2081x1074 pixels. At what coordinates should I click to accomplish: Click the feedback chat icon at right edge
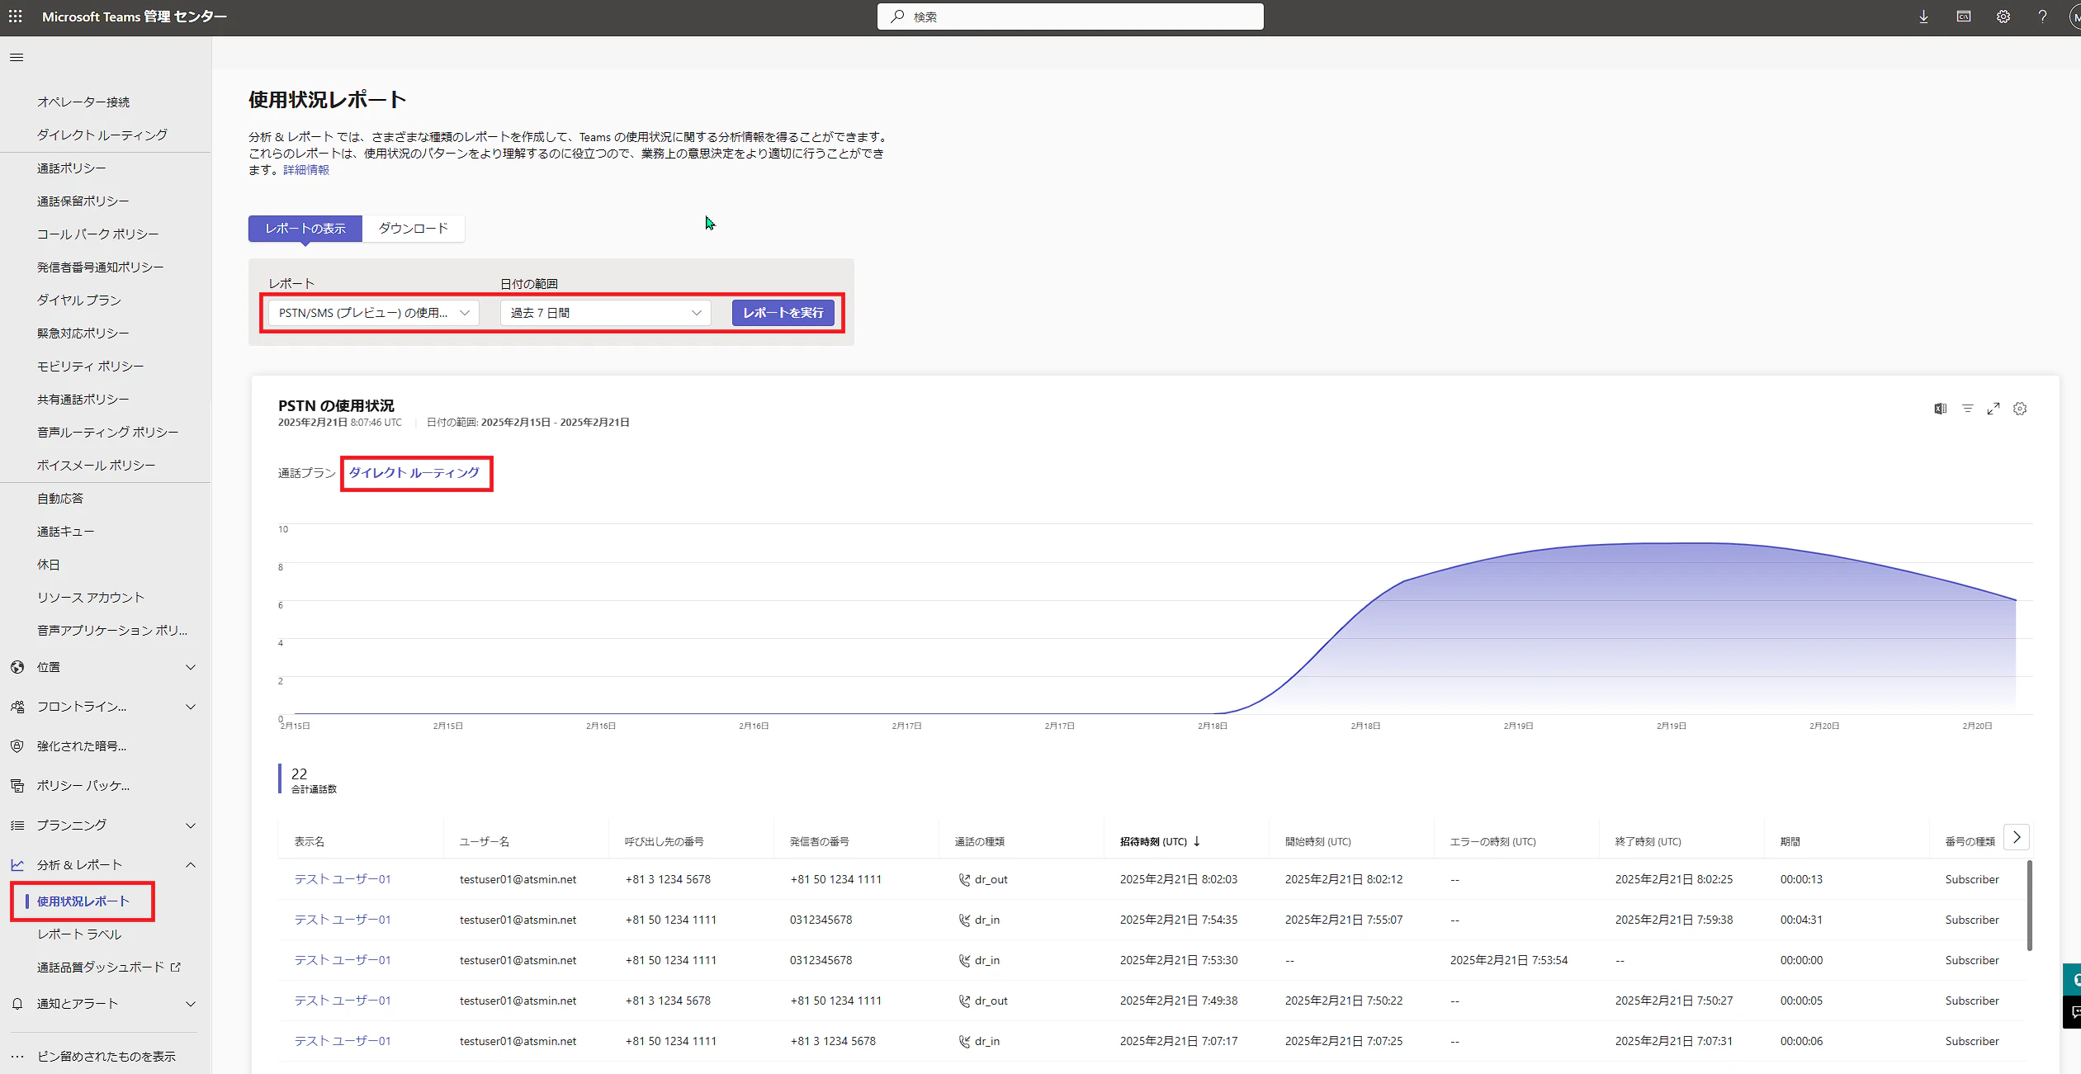pos(2073,1012)
